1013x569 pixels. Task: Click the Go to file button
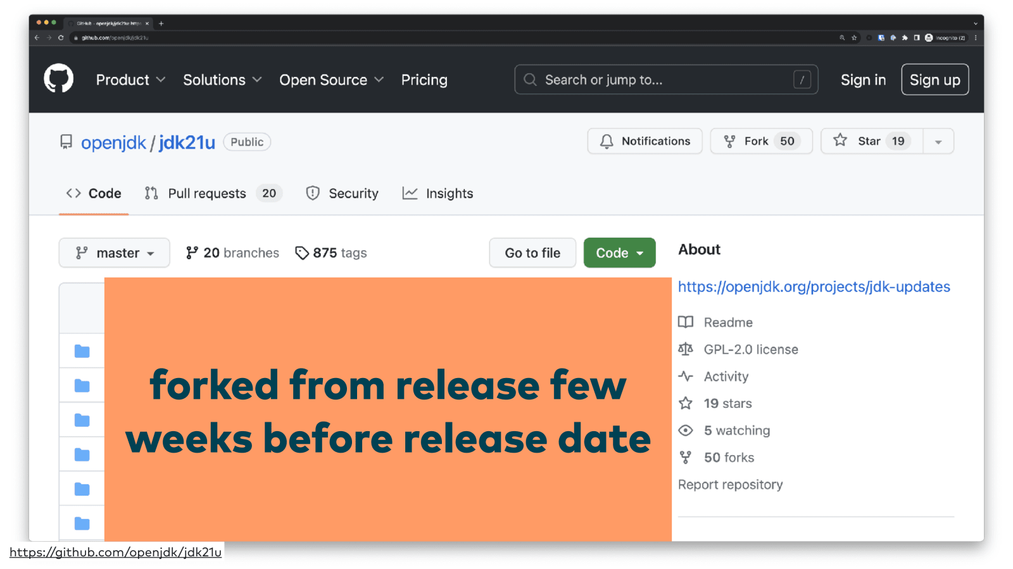pos(532,253)
